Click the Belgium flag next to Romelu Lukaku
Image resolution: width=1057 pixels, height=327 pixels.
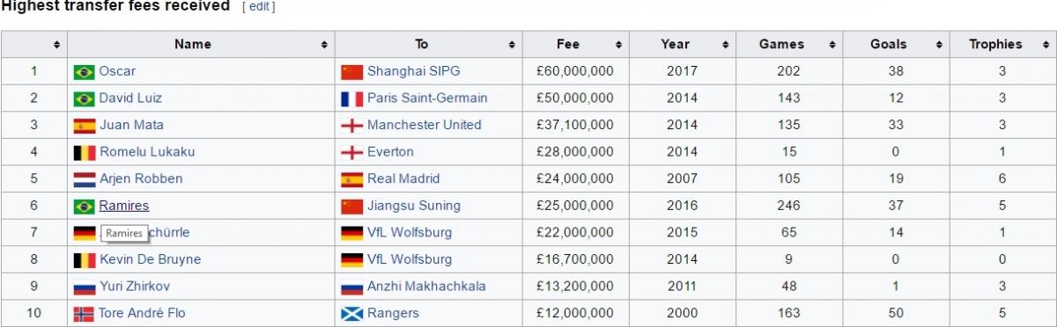(x=85, y=152)
